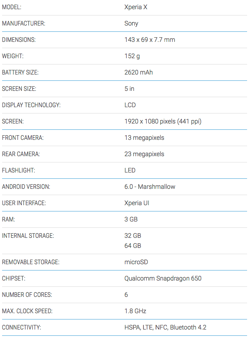This screenshot has width=250, height=340.
Task: Select the 152 g weight value
Action: click(132, 56)
